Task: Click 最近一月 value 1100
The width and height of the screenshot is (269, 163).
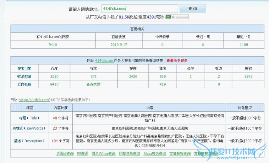Action: 244,45
